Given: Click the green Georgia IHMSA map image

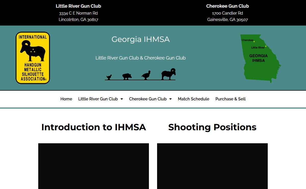Looking at the screenshot, I should [x=261, y=58].
